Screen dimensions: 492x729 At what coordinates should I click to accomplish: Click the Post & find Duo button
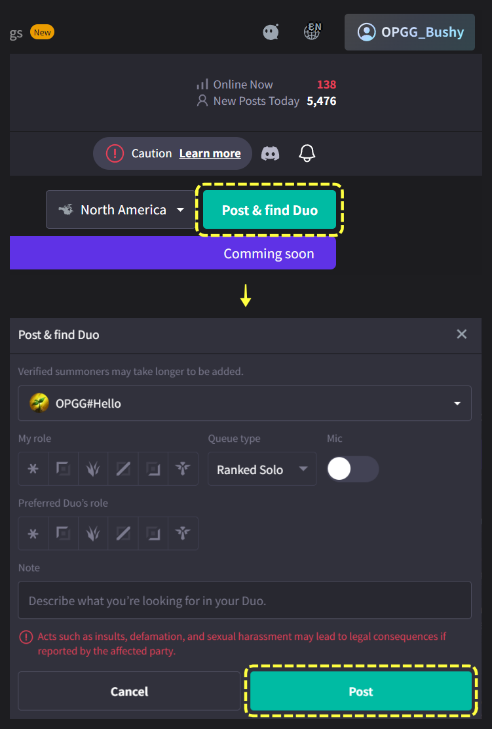(x=269, y=210)
